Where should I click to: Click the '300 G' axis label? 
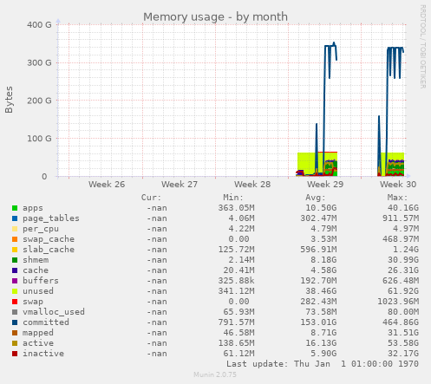(39, 62)
